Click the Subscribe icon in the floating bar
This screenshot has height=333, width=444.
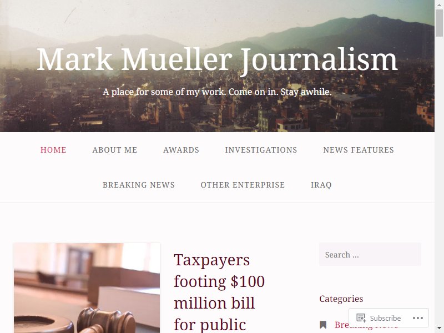pyautogui.click(x=361, y=318)
